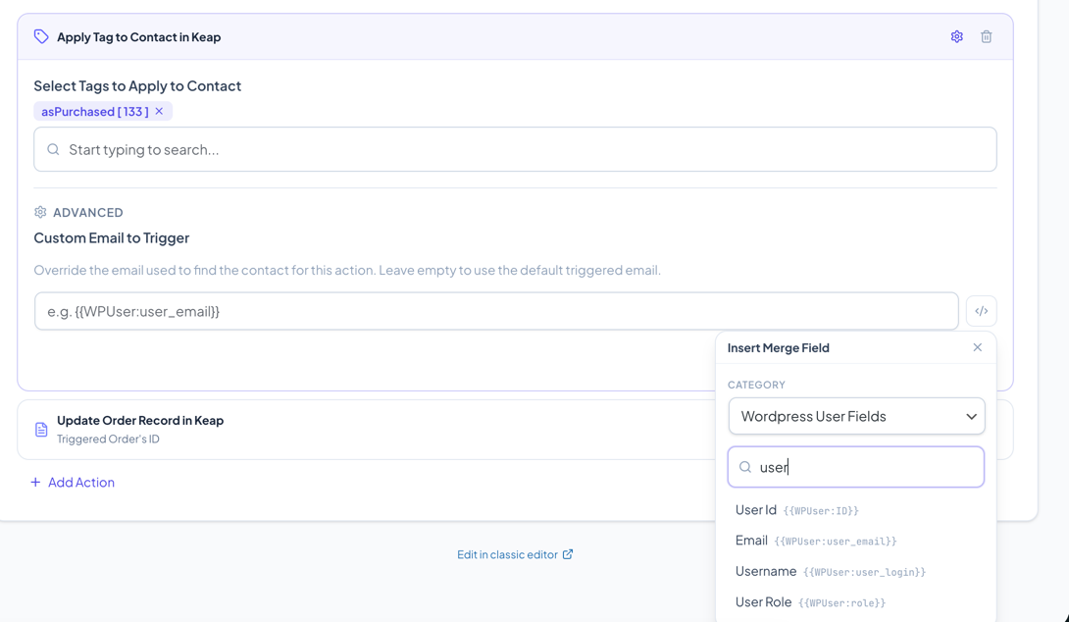Close the Insert Merge Field panel
1069x622 pixels.
977,347
